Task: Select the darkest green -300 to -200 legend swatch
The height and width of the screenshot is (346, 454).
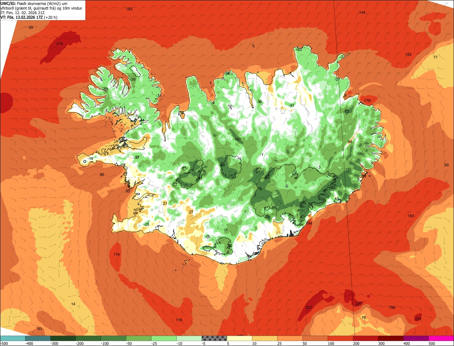Action: (63, 338)
